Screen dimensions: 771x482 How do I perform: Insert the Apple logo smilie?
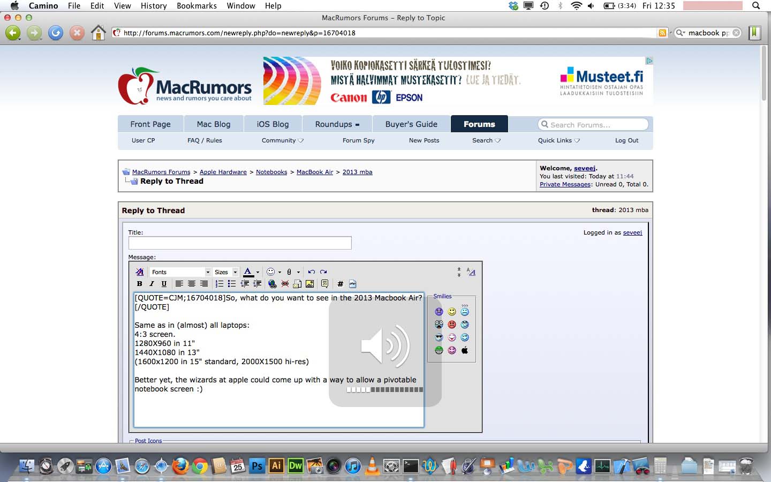(465, 350)
